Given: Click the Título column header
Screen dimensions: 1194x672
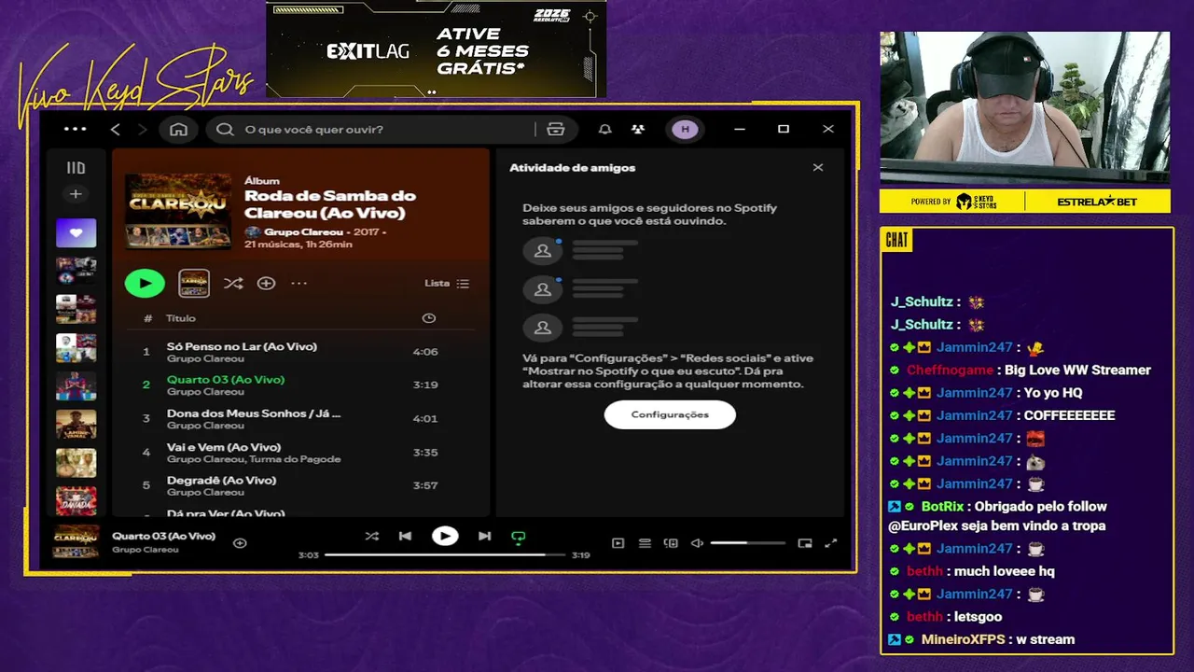Looking at the screenshot, I should [x=181, y=318].
